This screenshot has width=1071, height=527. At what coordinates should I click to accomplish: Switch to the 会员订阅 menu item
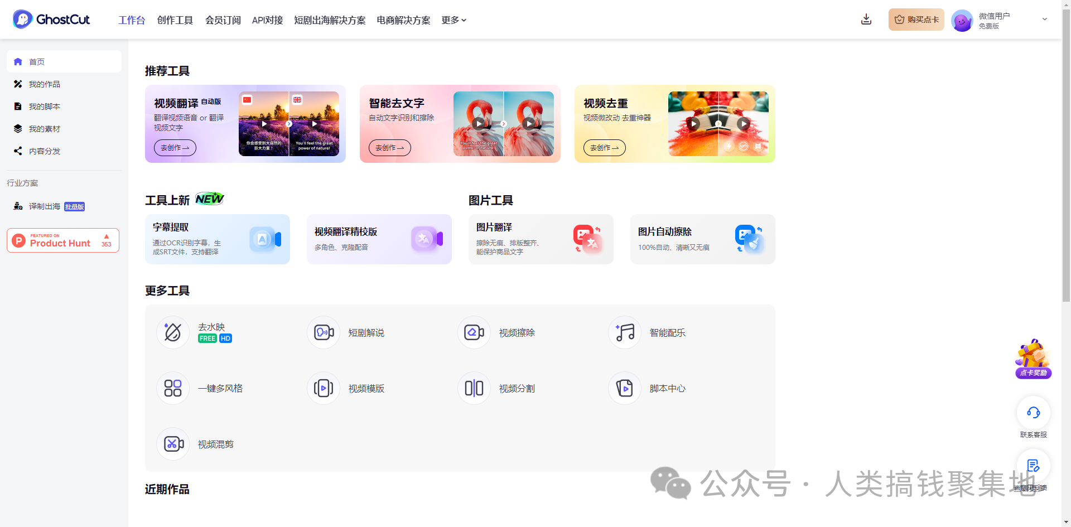pyautogui.click(x=221, y=20)
